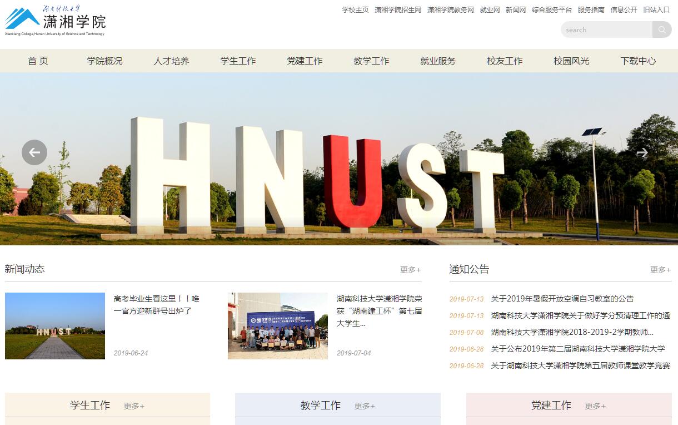
Task: Type in the search input field
Action: (606, 29)
